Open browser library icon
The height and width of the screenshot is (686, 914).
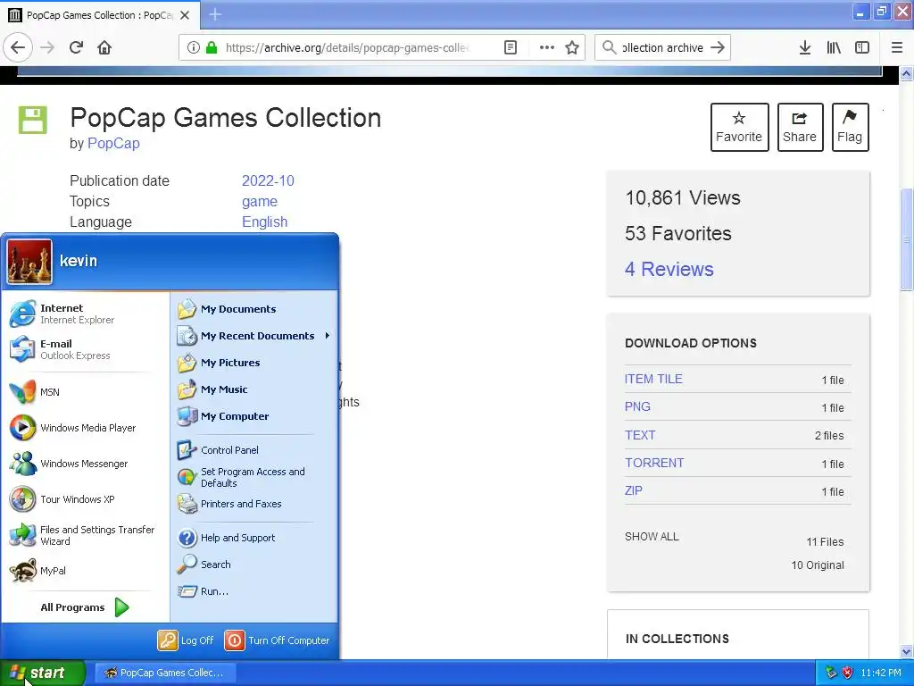coord(834,47)
